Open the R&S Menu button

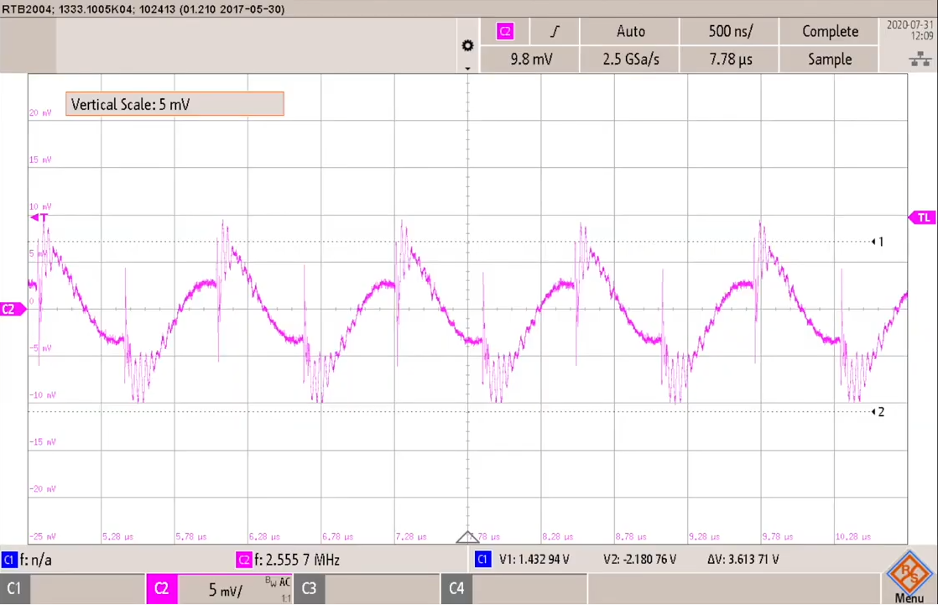click(909, 578)
